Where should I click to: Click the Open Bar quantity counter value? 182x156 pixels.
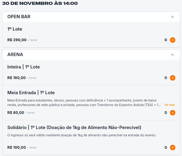pyautogui.click(x=166, y=40)
